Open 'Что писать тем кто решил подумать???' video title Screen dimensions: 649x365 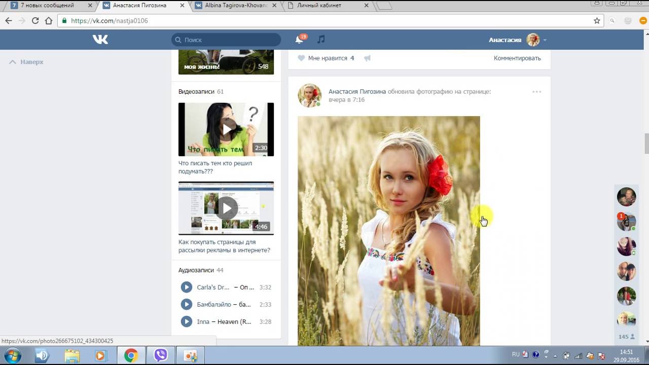(x=215, y=167)
